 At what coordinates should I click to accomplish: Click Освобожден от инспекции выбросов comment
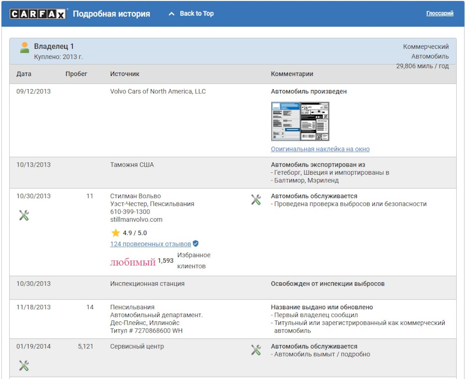pos(328,284)
